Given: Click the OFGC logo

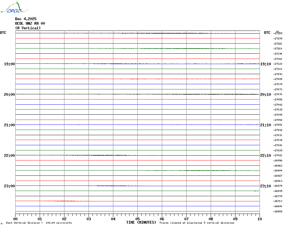Looking at the screenshot, I should [11, 8].
